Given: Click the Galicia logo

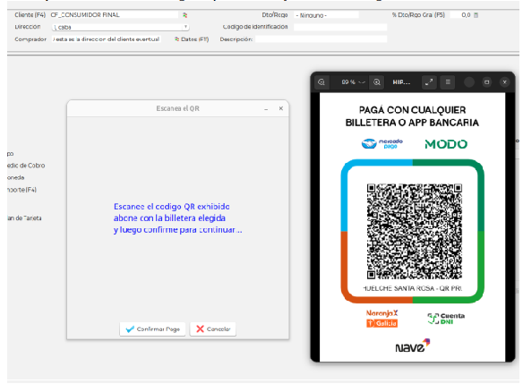Looking at the screenshot, I should (x=382, y=323).
